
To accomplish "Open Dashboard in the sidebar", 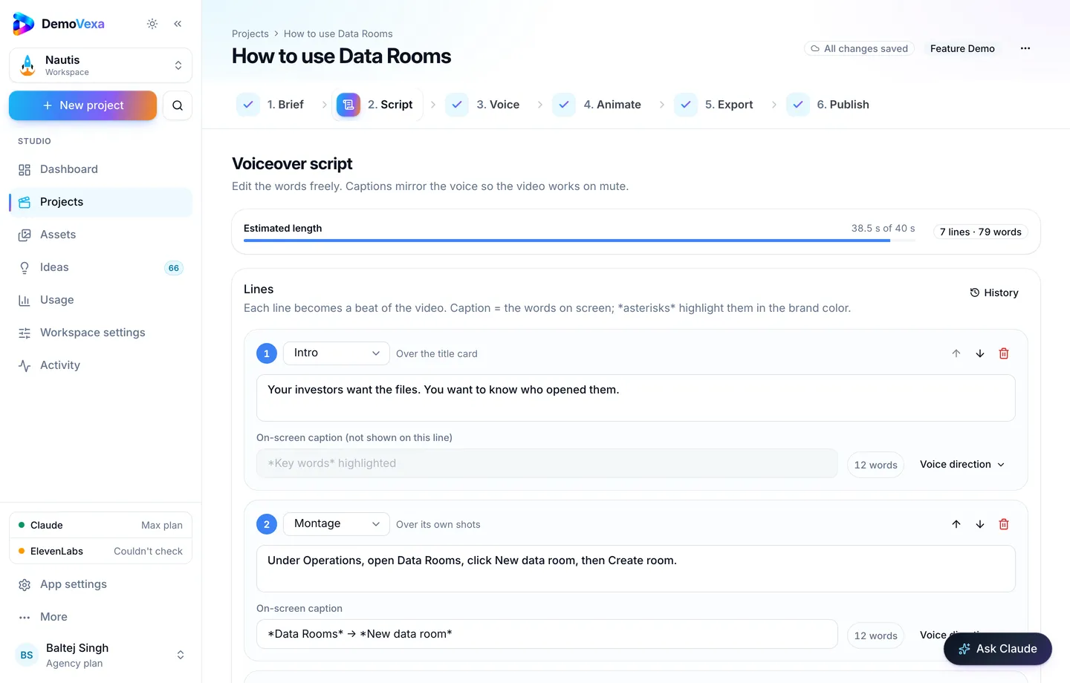I will coord(100,169).
